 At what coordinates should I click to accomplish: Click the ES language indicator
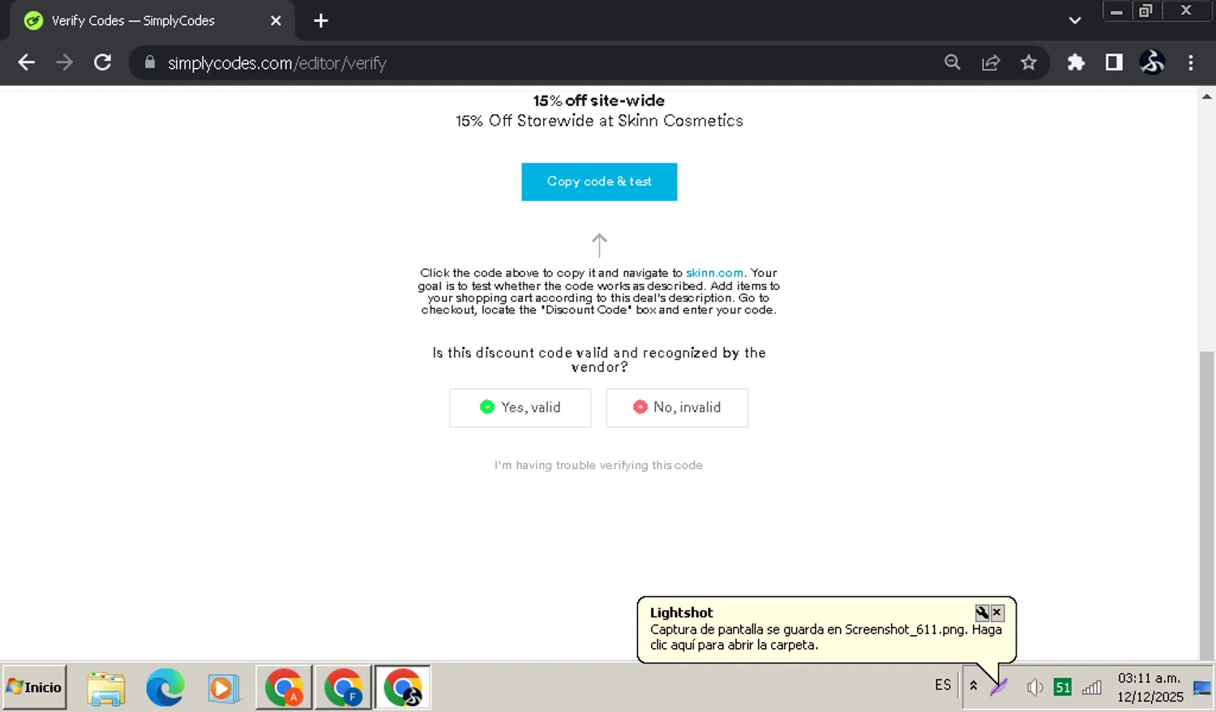(943, 685)
